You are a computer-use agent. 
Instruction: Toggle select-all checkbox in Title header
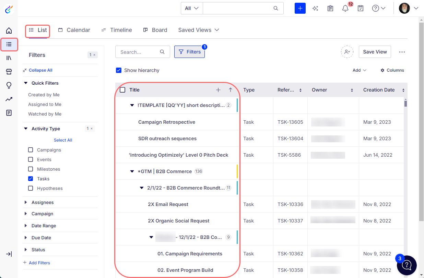[122, 90]
